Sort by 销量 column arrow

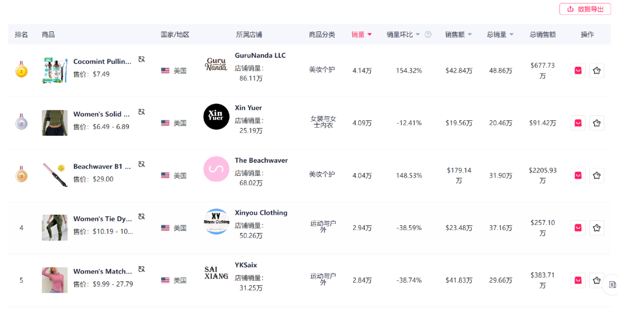click(x=369, y=35)
